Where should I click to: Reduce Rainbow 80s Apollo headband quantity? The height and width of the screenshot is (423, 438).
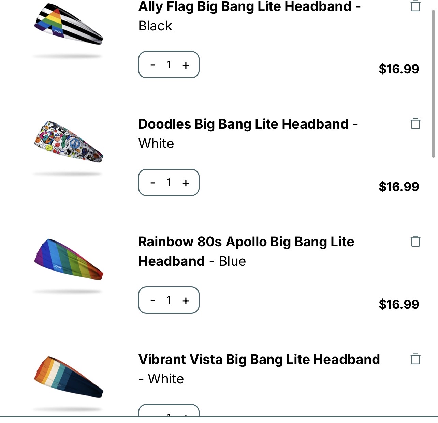[153, 300]
